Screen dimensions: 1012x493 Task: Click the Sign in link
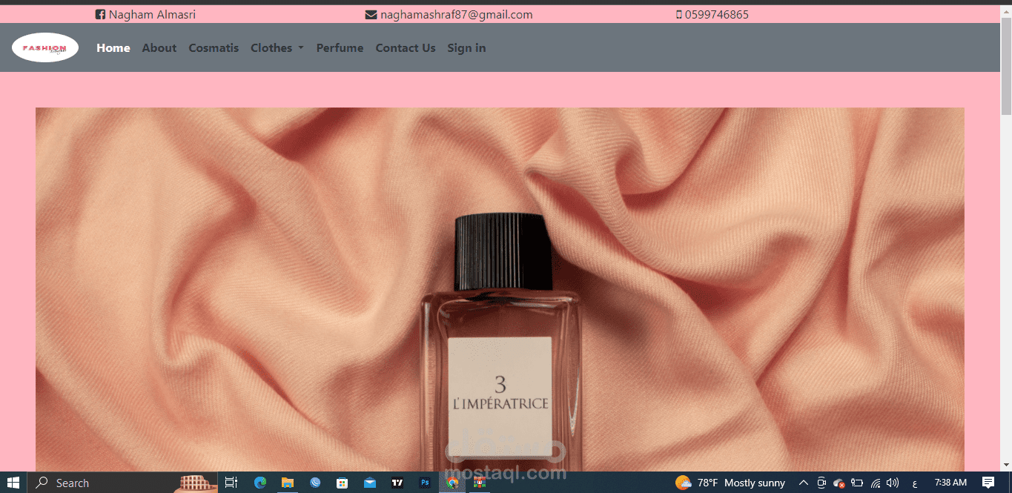(x=466, y=47)
